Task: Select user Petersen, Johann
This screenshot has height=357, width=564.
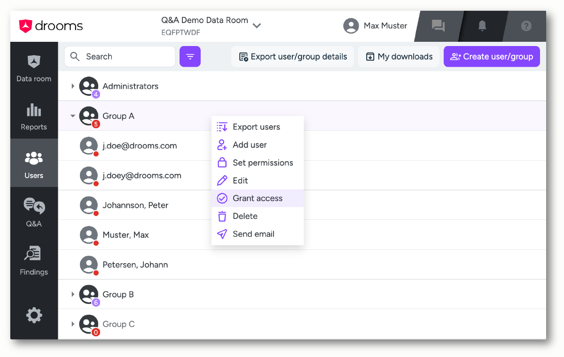Action: click(x=135, y=264)
